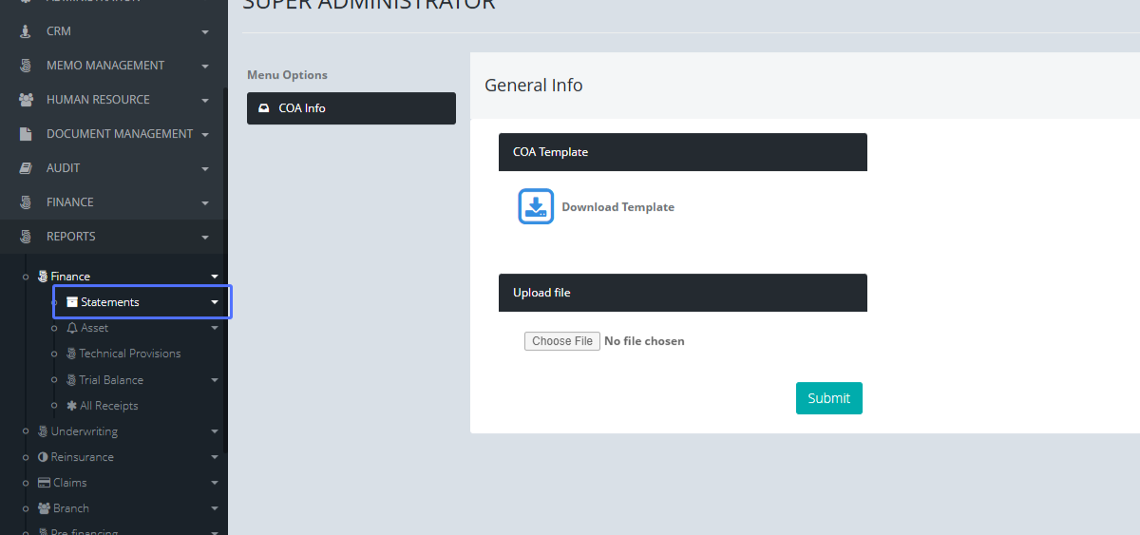Open Technical Provisions report

[x=129, y=353]
